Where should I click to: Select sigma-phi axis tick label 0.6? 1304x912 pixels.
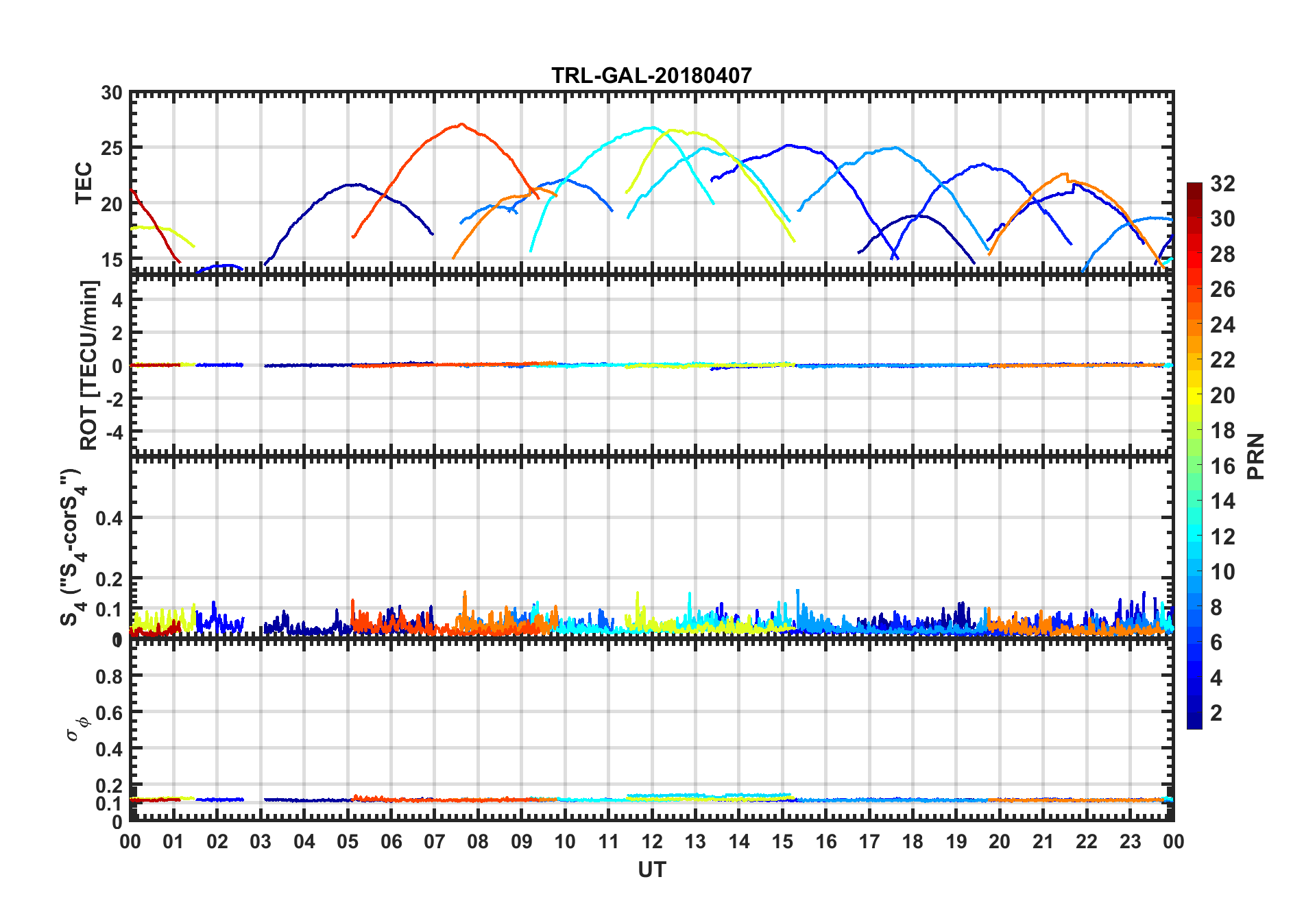[x=110, y=713]
